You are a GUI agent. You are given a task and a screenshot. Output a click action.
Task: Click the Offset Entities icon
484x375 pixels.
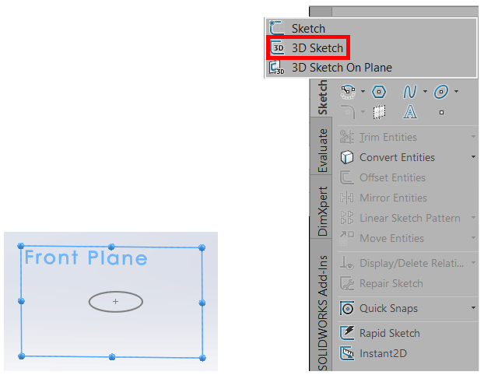pos(347,178)
